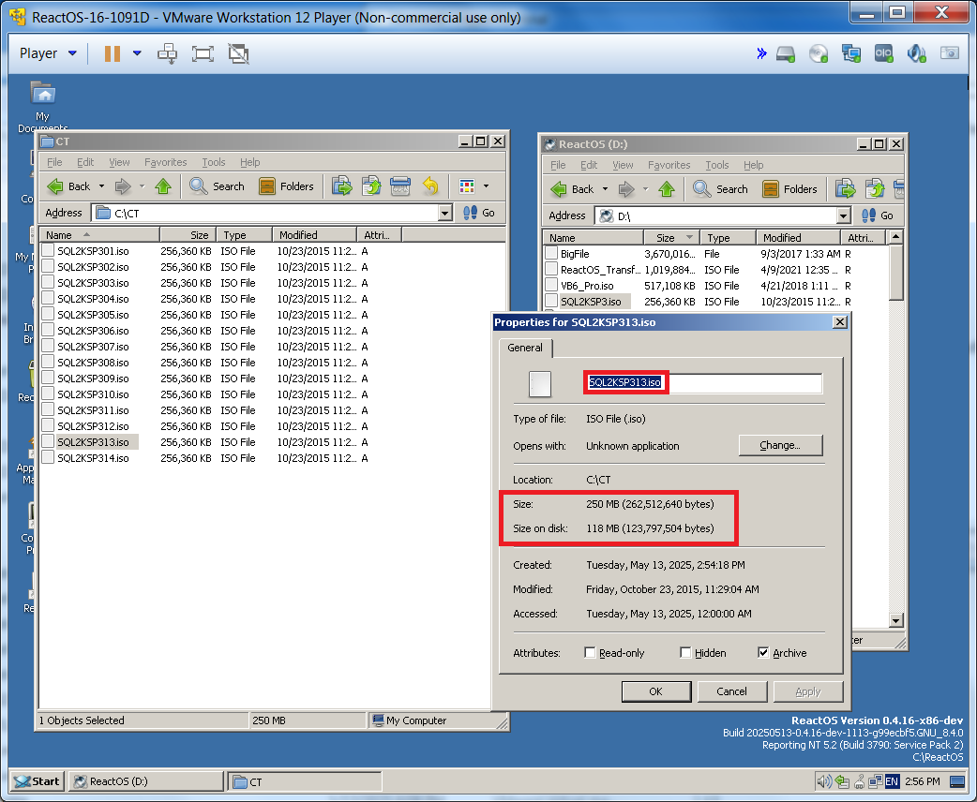The height and width of the screenshot is (802, 977).
Task: Go Forward in the CT window
Action: click(x=124, y=186)
